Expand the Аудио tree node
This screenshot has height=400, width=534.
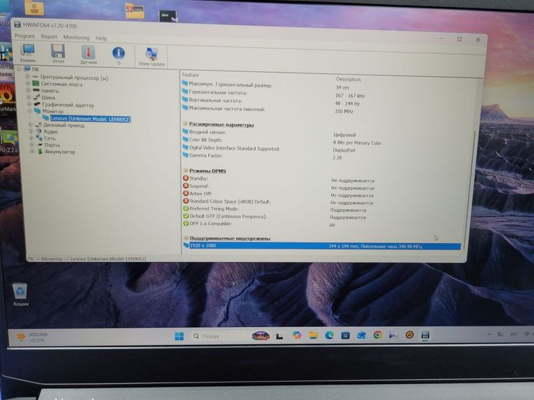[31, 131]
